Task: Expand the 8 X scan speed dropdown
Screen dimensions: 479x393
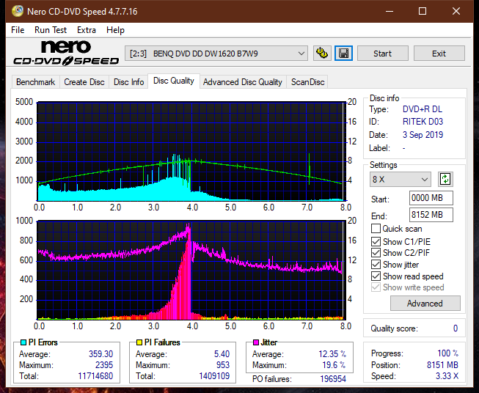Action: (x=401, y=179)
